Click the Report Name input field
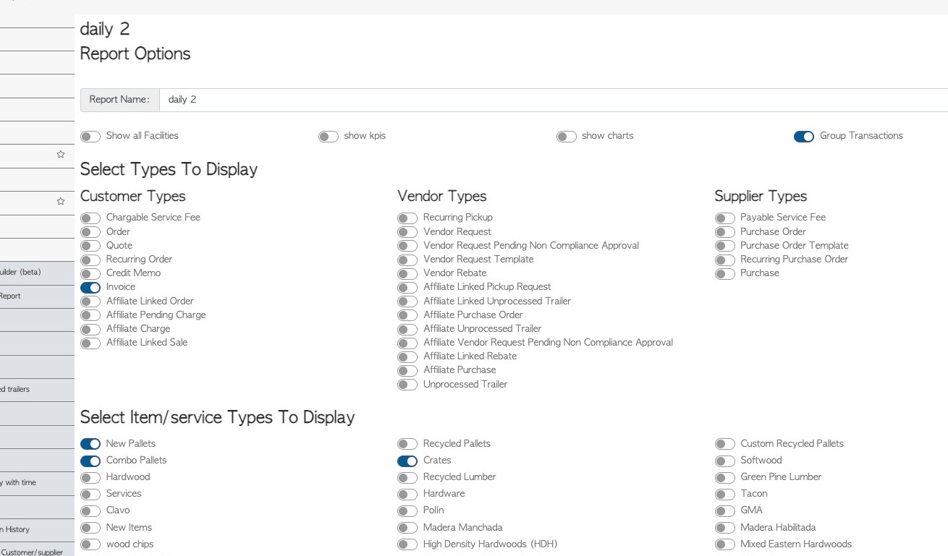The height and width of the screenshot is (556, 948). pyautogui.click(x=550, y=100)
